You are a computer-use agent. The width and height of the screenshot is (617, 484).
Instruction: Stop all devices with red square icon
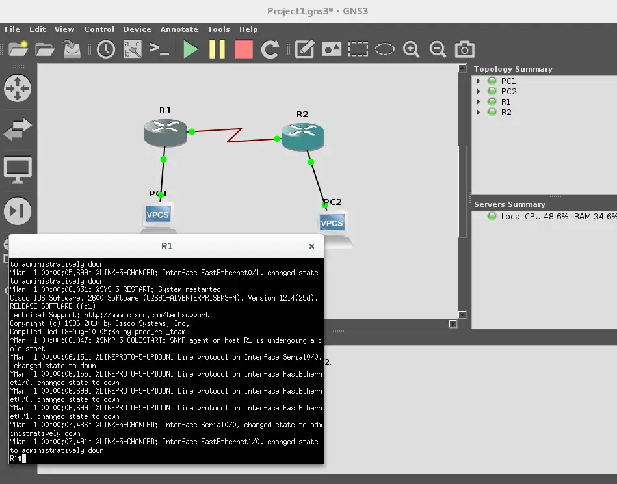click(243, 49)
